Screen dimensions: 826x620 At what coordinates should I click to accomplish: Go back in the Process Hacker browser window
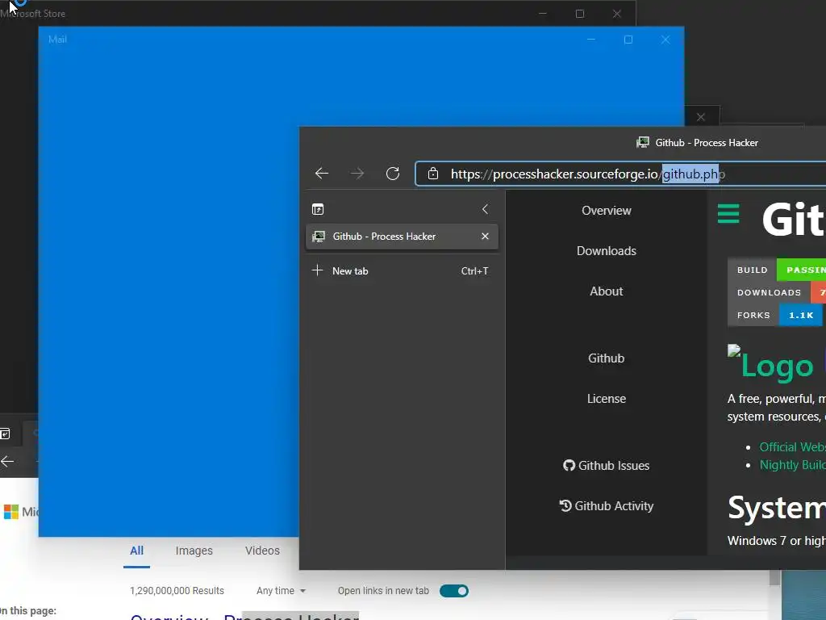pos(321,174)
